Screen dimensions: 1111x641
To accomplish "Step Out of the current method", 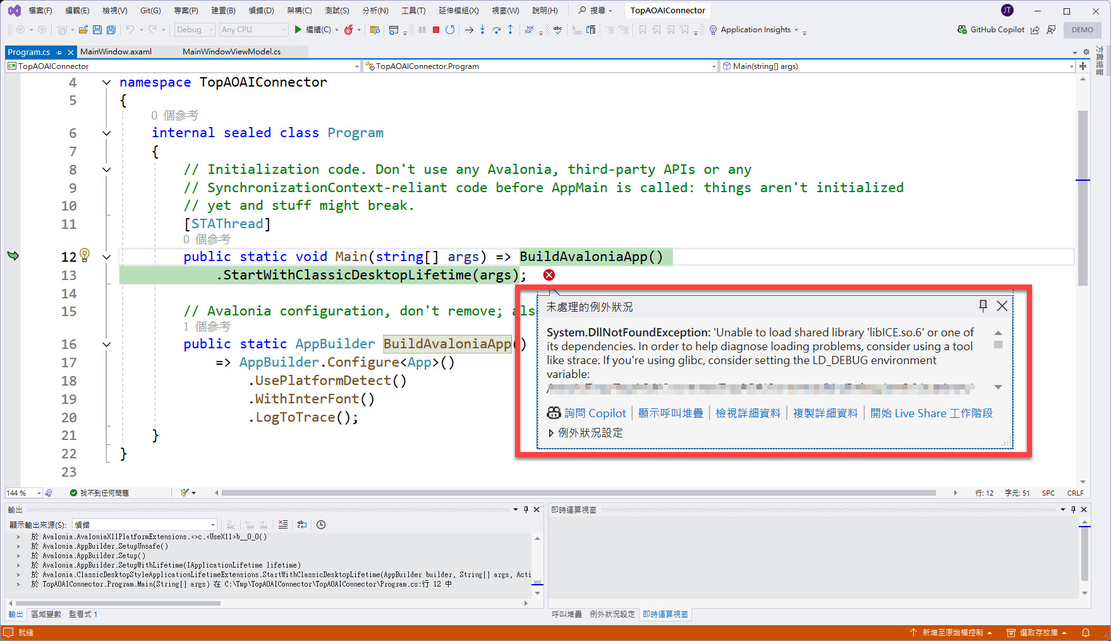I will click(x=510, y=30).
